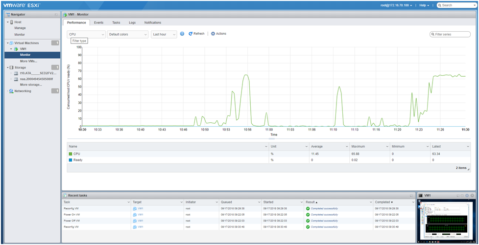Switch to the Logs tab
The width and height of the screenshot is (479, 245).
[x=132, y=22]
